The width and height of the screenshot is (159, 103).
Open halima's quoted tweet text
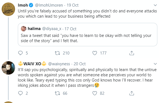click(86, 38)
